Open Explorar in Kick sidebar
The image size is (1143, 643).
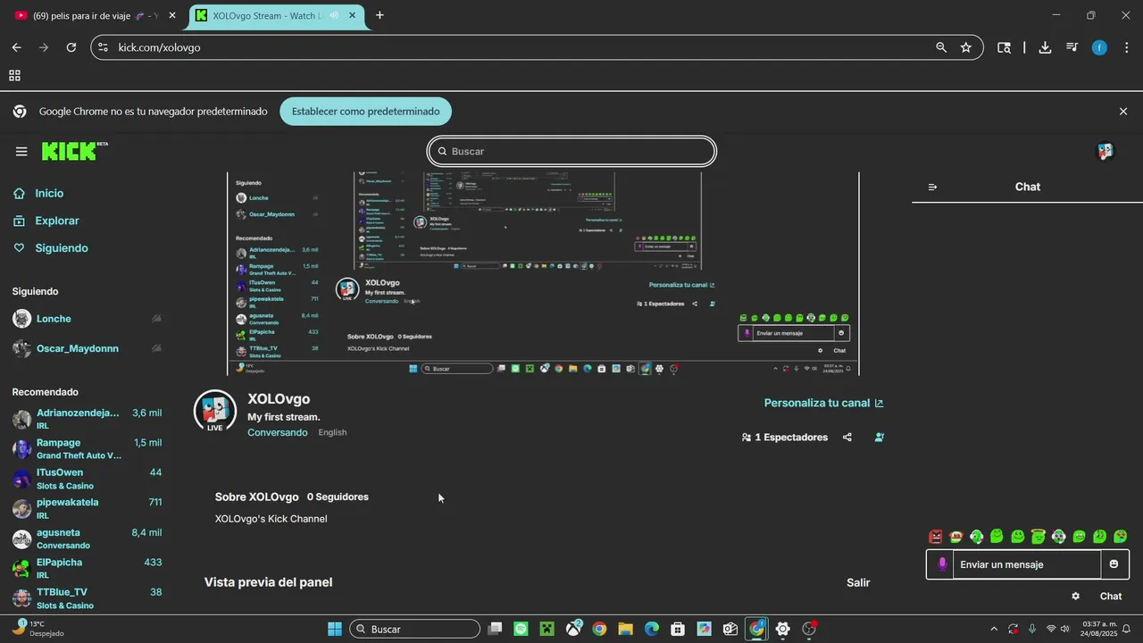56,221
